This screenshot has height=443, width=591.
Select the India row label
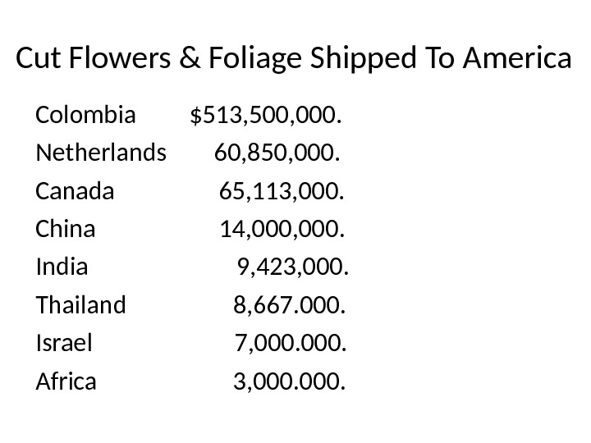coord(62,267)
